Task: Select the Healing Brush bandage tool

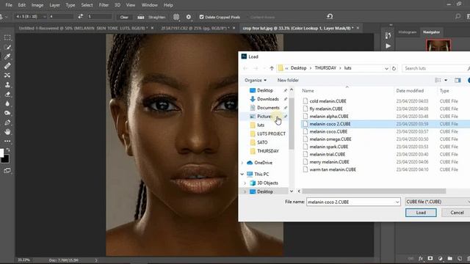Action: (x=7, y=66)
